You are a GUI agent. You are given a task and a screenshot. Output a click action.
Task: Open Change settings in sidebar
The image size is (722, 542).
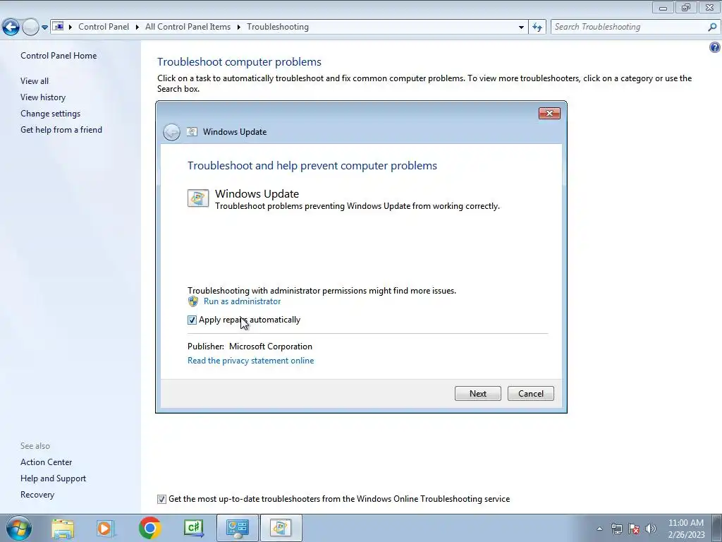(x=50, y=114)
